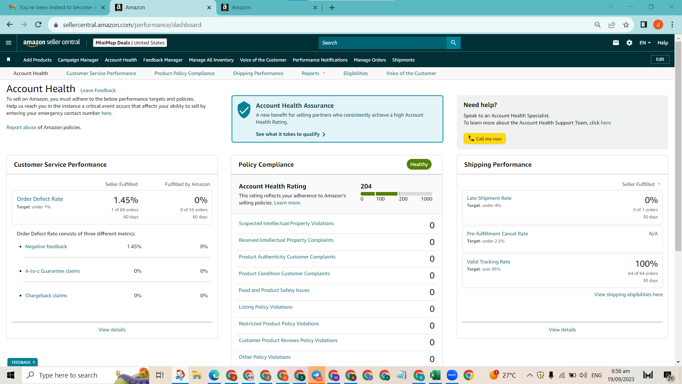This screenshot has height=384, width=682.
Task: Open Campaign Manager in the nav bar
Action: tap(78, 60)
